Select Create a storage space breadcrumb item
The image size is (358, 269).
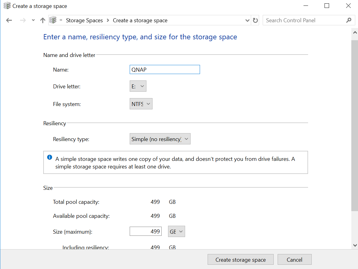click(x=140, y=20)
